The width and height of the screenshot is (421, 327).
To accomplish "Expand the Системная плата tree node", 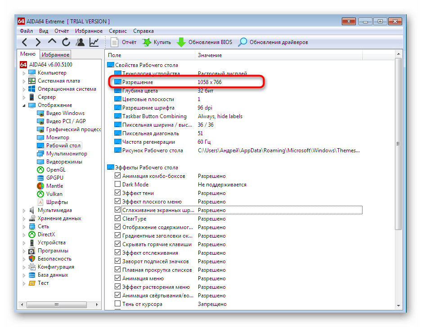I will click(x=24, y=81).
